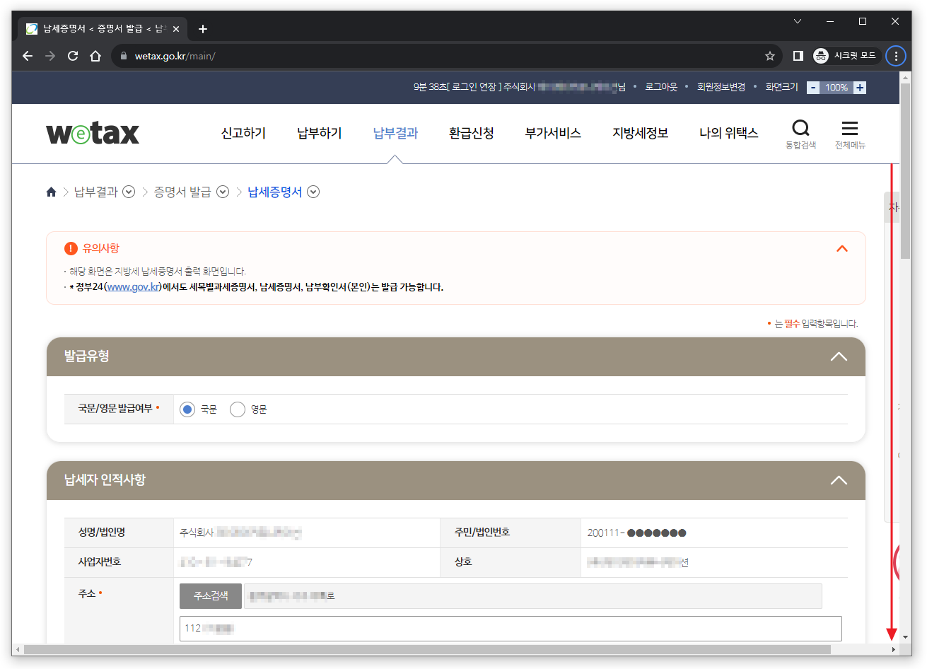Open 나의 위택스 menu

728,133
